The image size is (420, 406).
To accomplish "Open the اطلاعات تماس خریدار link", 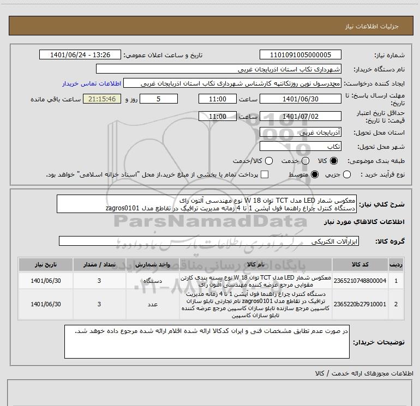I will (92, 83).
